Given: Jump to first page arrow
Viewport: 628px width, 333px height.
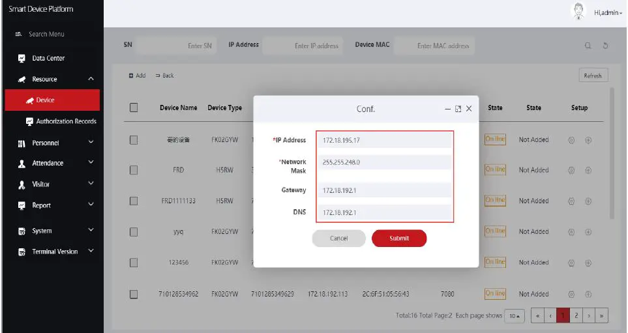Looking at the screenshot, I should tap(537, 316).
